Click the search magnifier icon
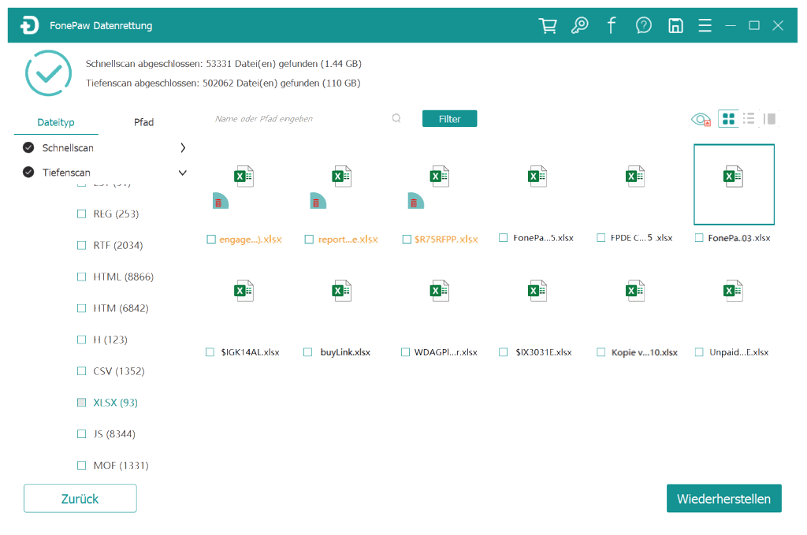This screenshot has width=807, height=535. click(x=396, y=118)
